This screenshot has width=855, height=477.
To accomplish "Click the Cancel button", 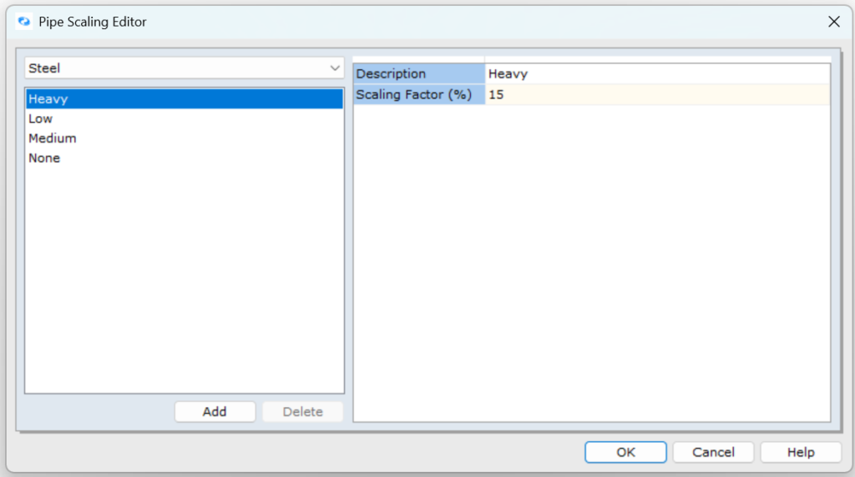I will [x=713, y=452].
